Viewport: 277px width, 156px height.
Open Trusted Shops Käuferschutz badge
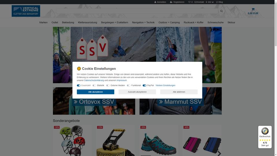[265, 137]
